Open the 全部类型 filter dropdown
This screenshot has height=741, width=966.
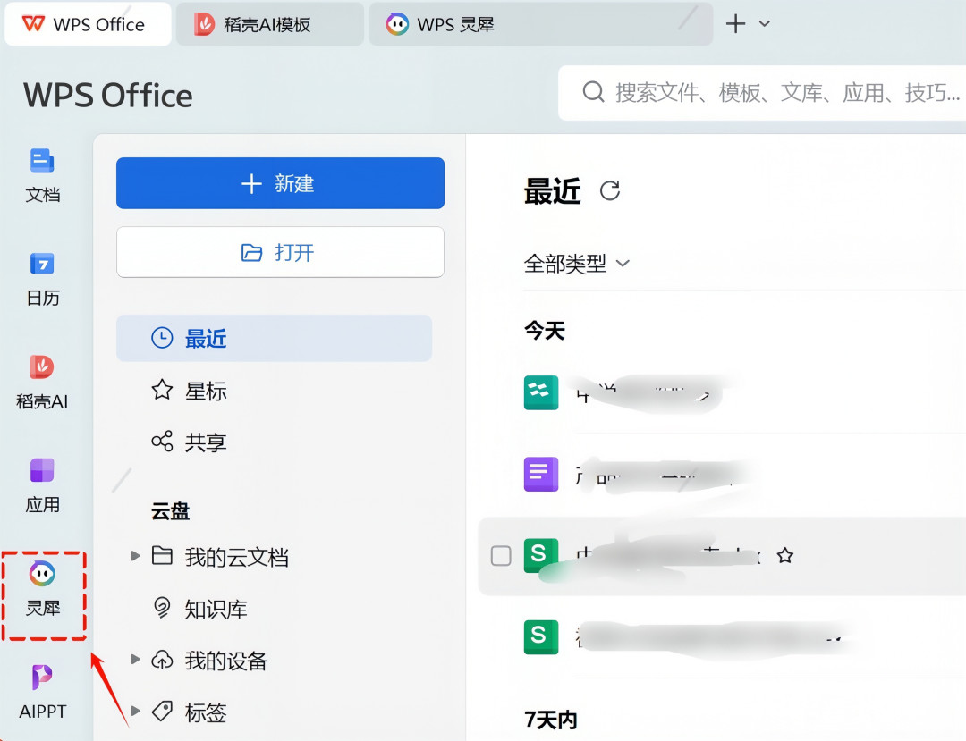click(x=577, y=264)
